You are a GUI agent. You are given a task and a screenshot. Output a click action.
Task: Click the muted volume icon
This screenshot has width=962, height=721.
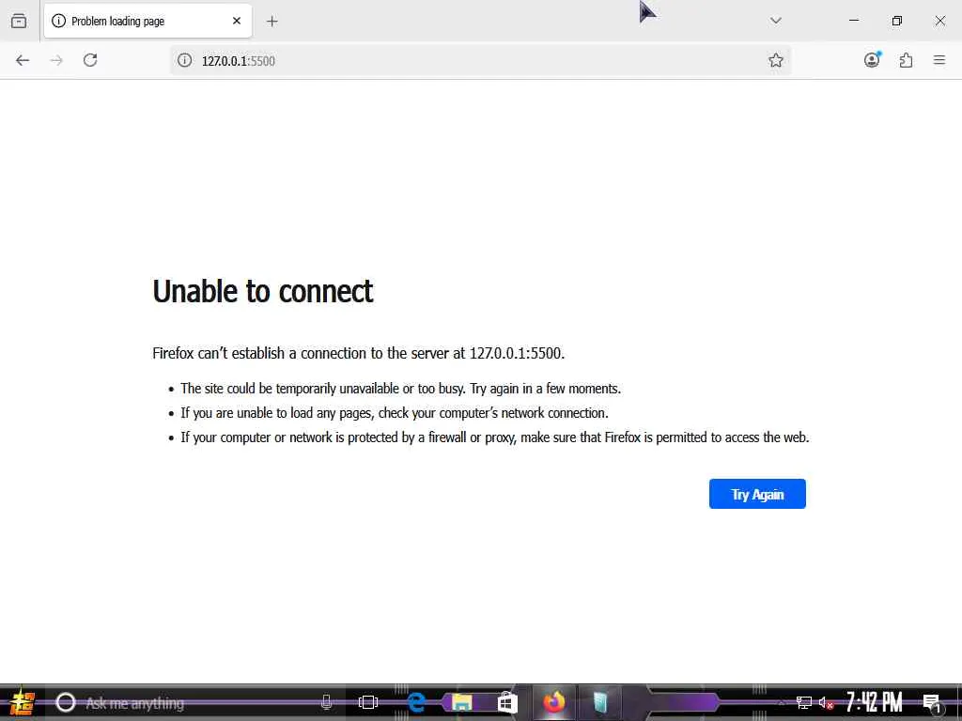pyautogui.click(x=827, y=703)
